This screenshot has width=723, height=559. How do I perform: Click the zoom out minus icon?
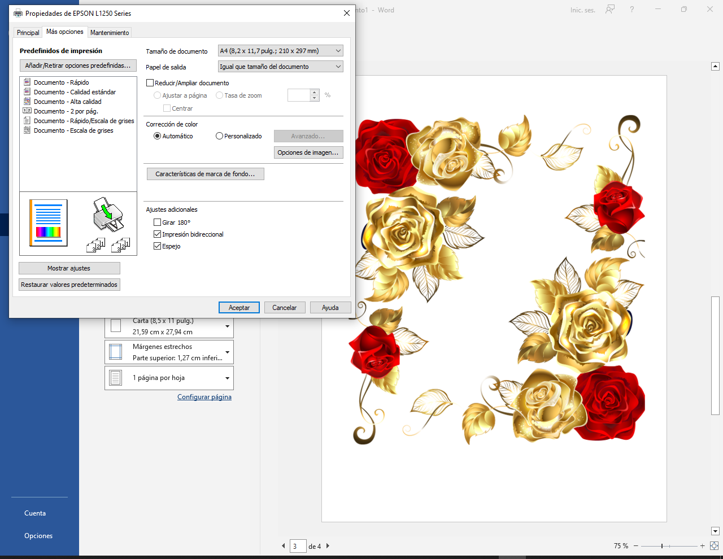click(636, 546)
